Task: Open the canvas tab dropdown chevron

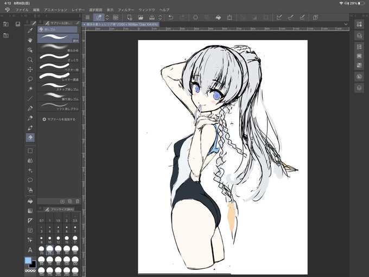Action: 346,24
